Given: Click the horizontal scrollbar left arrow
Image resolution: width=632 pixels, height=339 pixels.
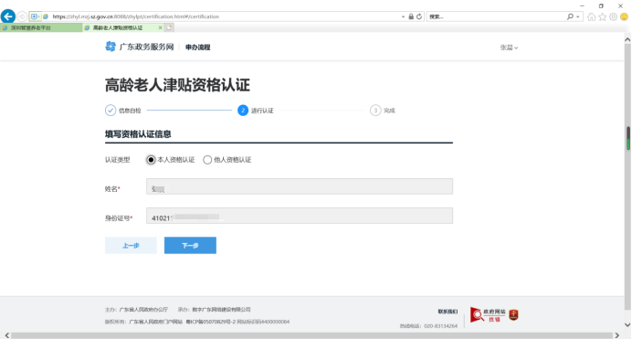Looking at the screenshot, I should click(7, 335).
